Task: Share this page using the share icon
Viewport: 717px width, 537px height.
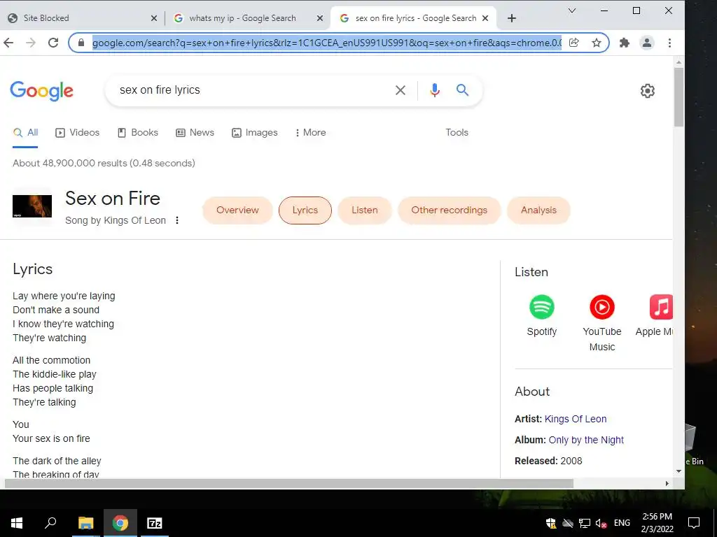Action: click(x=574, y=43)
